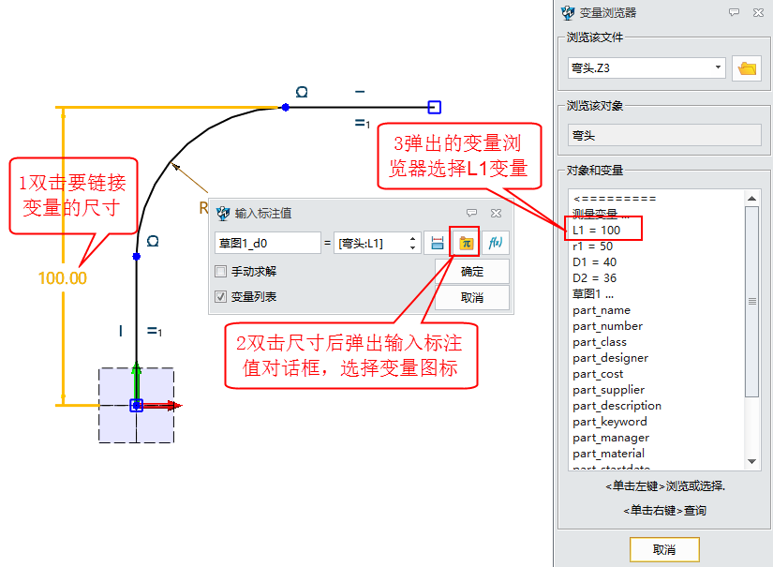Screen dimensions: 773x567
Task: Click the variable list vertical scrollbar
Action: click(x=751, y=300)
